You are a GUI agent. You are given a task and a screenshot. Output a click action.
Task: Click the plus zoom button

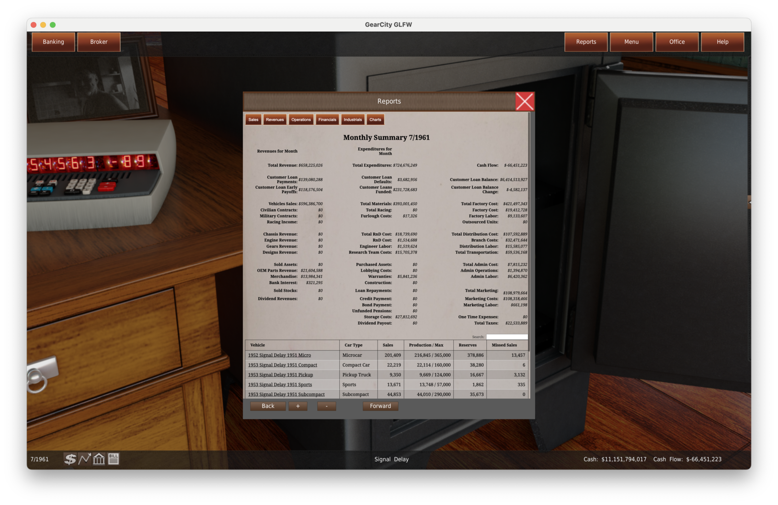pos(298,406)
